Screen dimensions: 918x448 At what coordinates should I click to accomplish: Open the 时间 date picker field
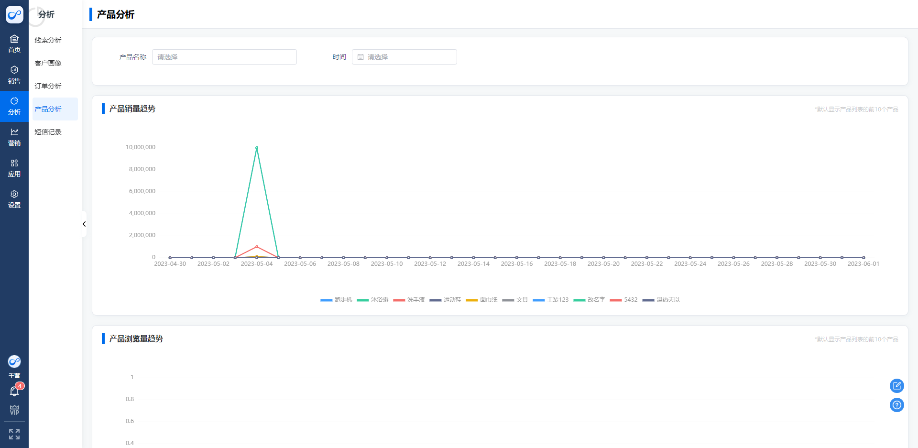(x=404, y=57)
